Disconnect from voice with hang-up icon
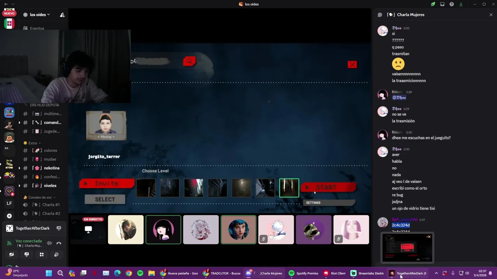Image resolution: width=497 pixels, height=279 pixels. coord(59,243)
